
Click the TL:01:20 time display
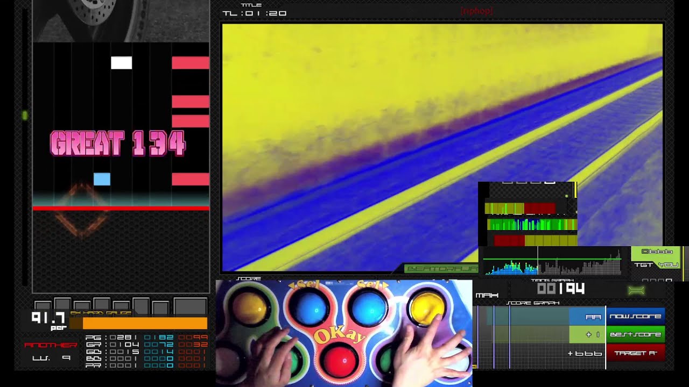click(255, 13)
